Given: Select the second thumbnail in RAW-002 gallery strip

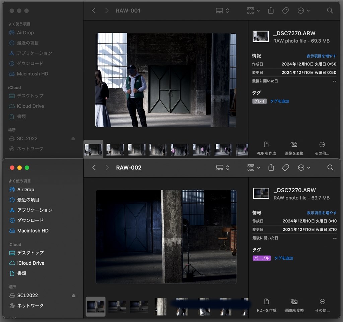Looking at the screenshot, I should point(117,307).
